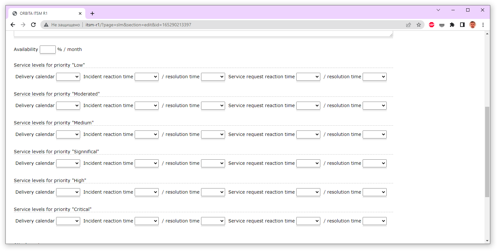Image resolution: width=497 pixels, height=251 pixels.
Task: Expand Incident reaction time for "Medium" priority
Action: tap(147, 134)
